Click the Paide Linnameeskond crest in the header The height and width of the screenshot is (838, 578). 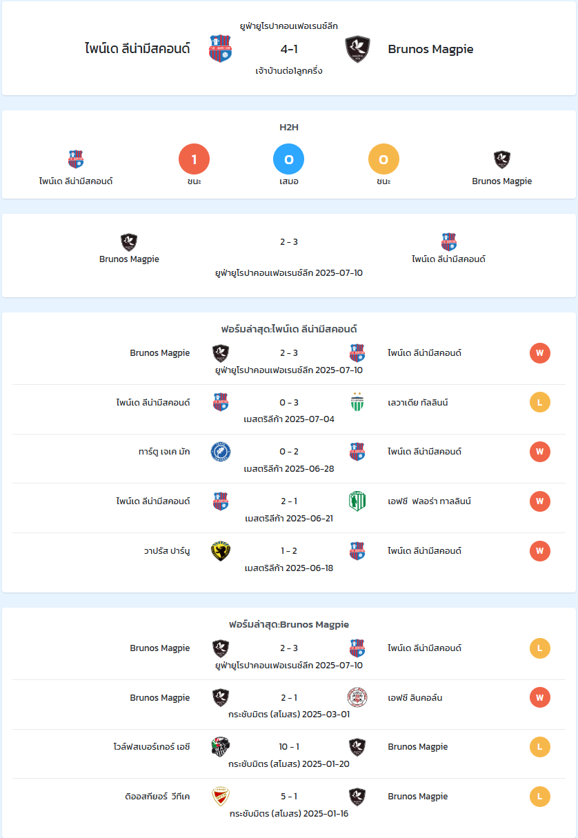pyautogui.click(x=220, y=49)
